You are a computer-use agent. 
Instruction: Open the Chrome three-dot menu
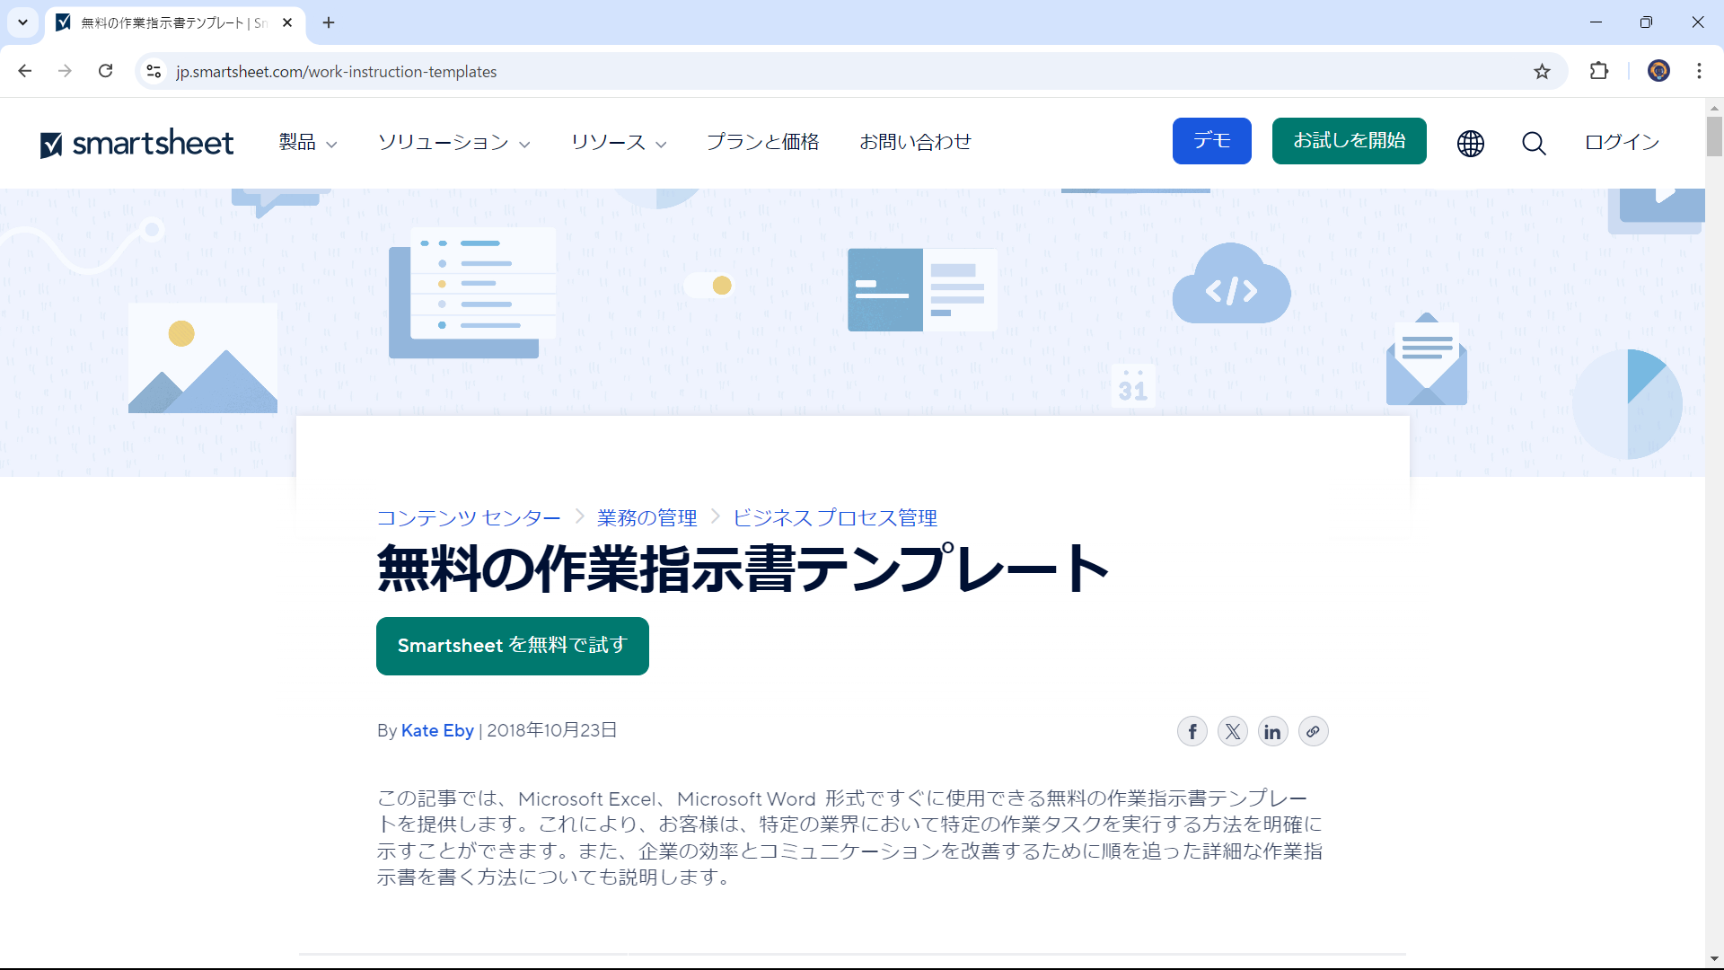pyautogui.click(x=1699, y=71)
